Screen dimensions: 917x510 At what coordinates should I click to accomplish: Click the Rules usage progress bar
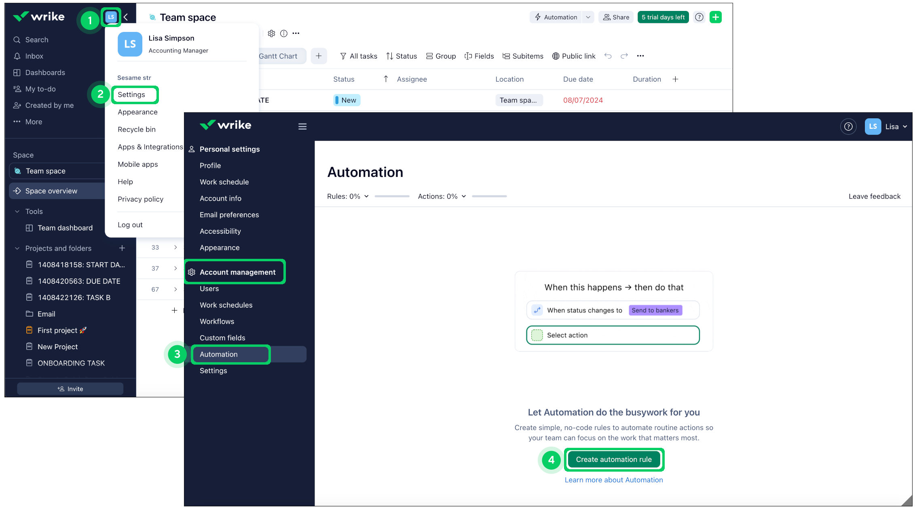(x=392, y=196)
